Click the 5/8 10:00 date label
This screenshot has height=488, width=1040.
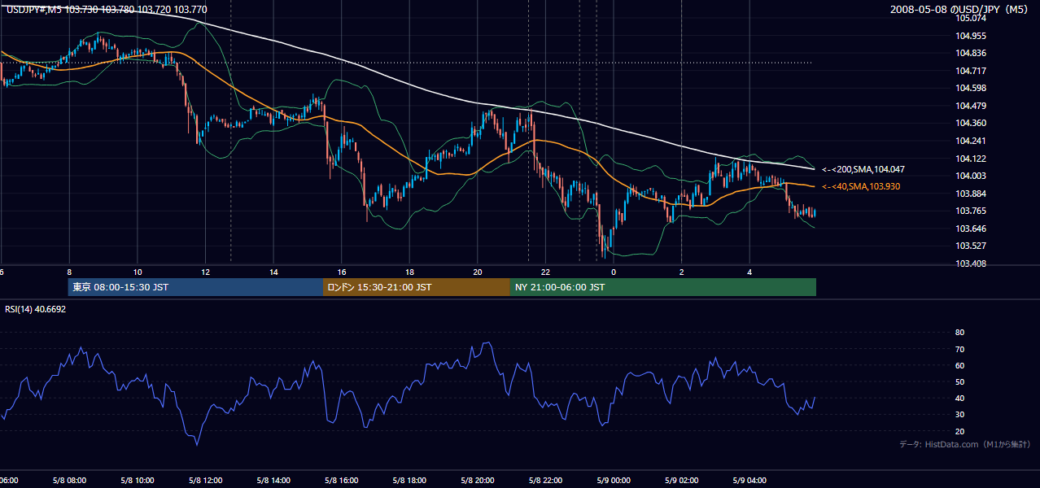(x=137, y=480)
